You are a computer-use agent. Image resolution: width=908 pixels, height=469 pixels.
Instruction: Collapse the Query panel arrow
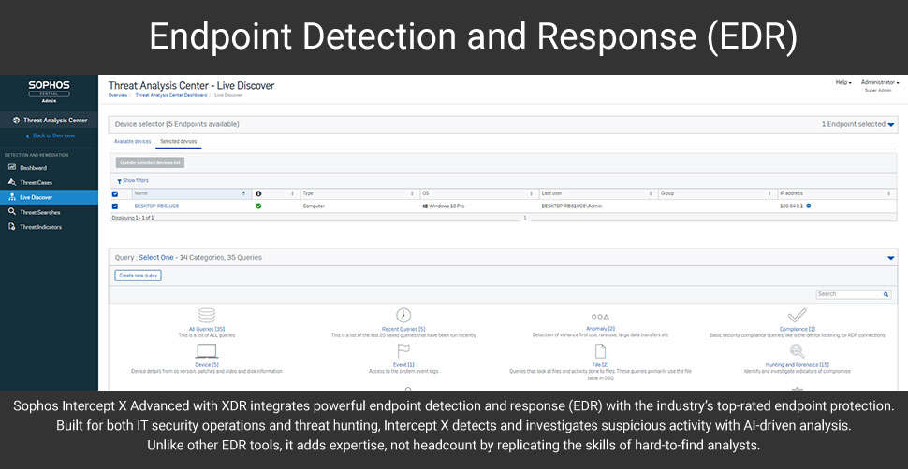(x=890, y=258)
